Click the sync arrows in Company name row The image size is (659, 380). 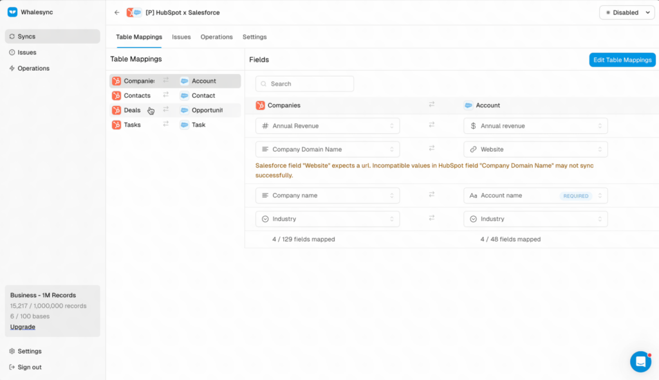point(432,194)
